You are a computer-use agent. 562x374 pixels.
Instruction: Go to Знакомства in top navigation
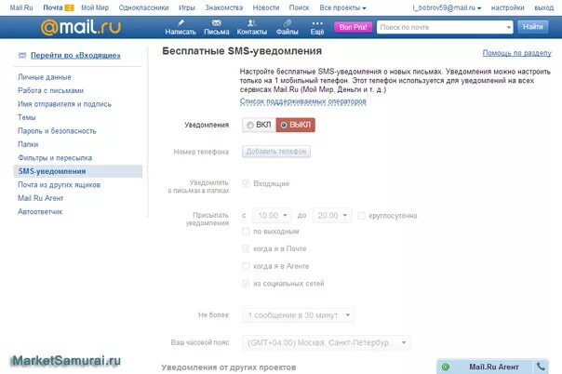pos(224,7)
